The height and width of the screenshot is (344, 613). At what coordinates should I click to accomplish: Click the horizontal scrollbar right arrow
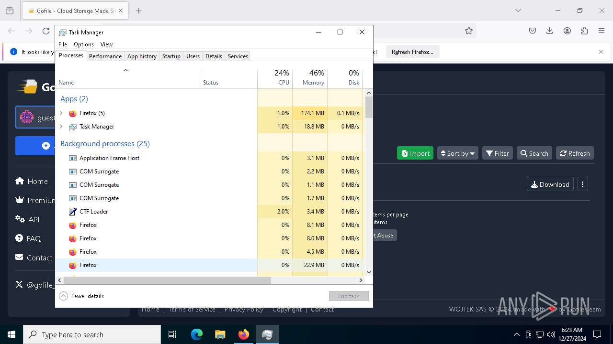coord(361,280)
